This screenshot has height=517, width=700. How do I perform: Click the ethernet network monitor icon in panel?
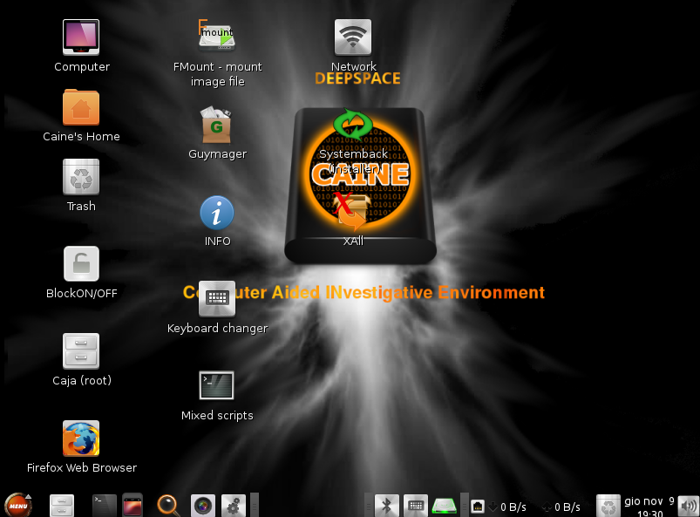478,507
